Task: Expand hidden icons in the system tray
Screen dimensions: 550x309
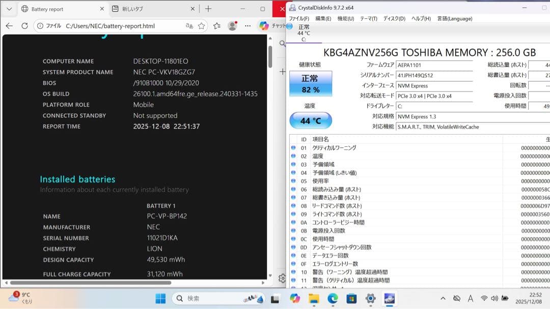Action: (443, 298)
